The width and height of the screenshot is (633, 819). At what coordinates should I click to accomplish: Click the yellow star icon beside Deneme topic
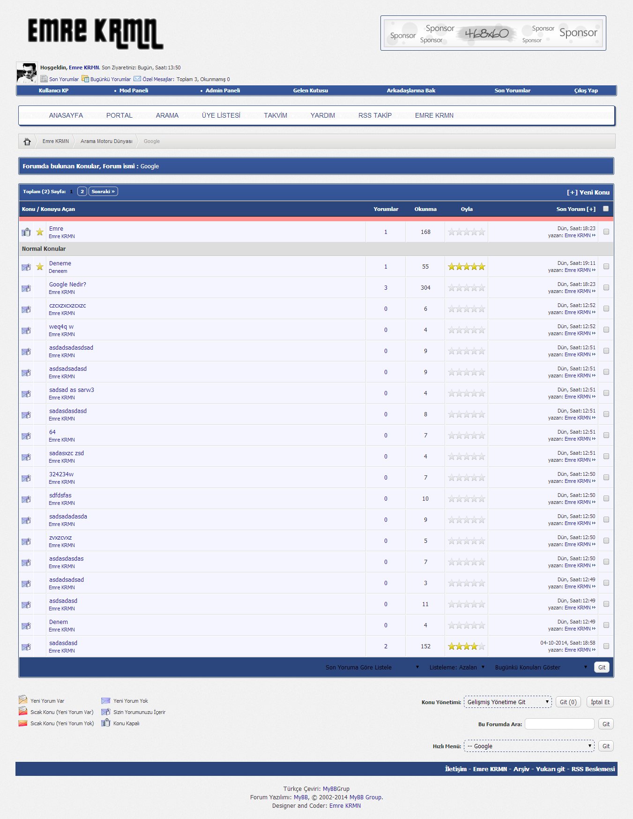point(40,267)
